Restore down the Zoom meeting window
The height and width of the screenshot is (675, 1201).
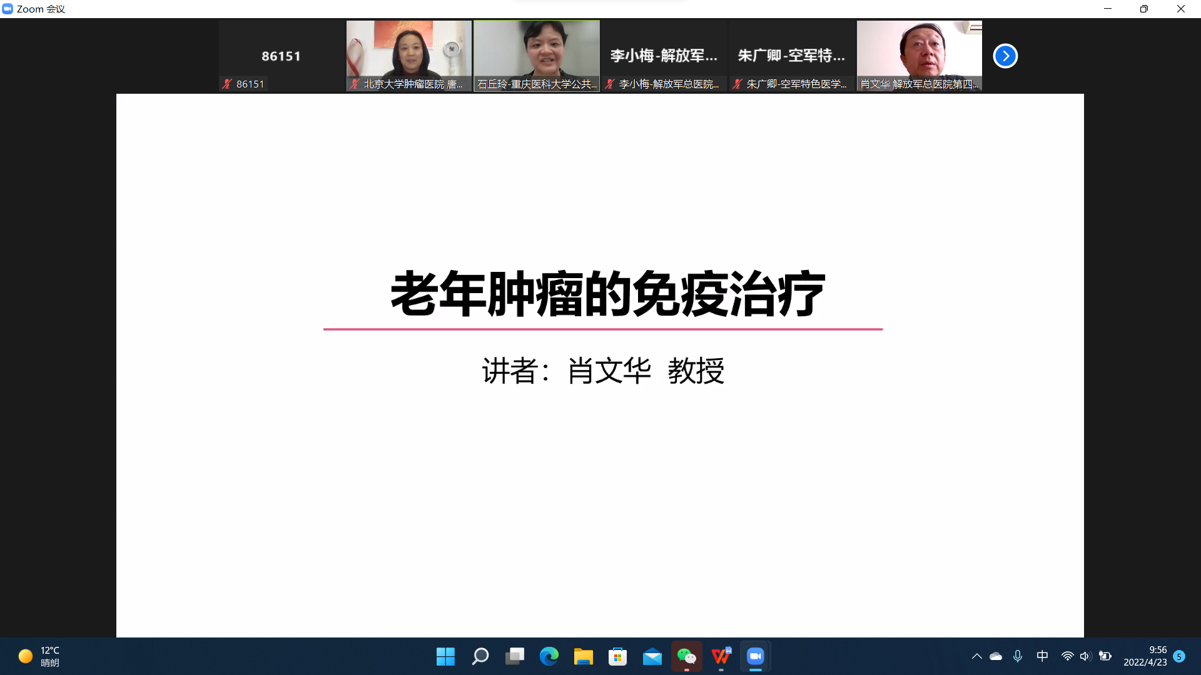point(1143,9)
